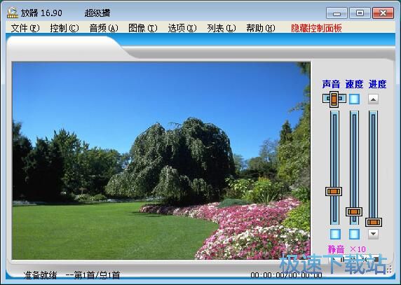
Task: Maximize the player window
Action: point(360,13)
